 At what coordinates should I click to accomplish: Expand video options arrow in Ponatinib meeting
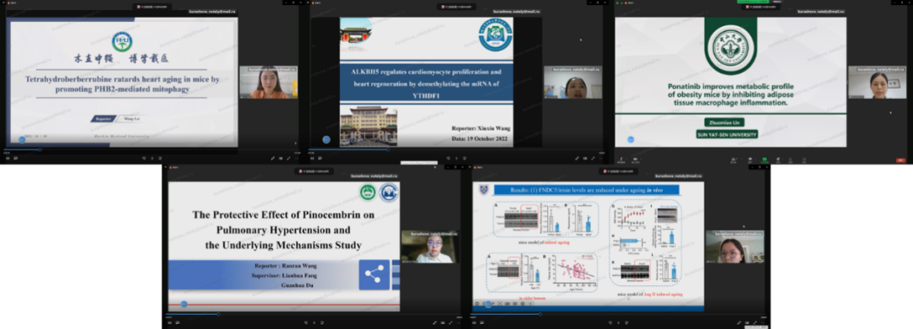(641, 159)
